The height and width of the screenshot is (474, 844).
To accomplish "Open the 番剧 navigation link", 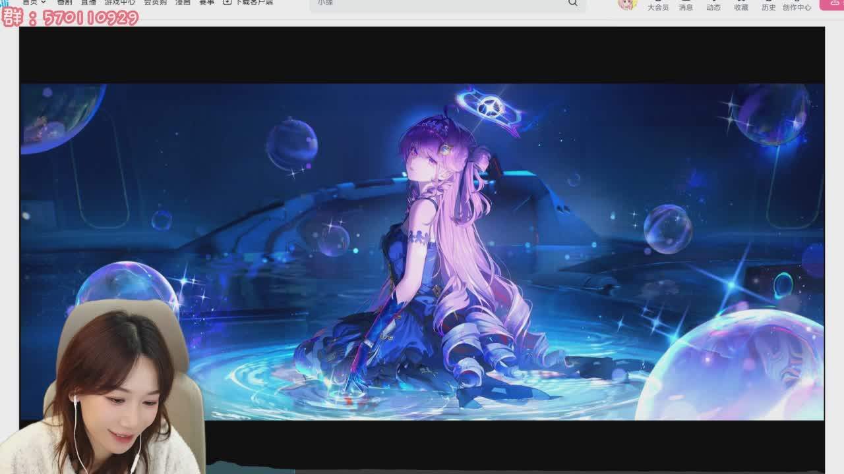I will [65, 3].
